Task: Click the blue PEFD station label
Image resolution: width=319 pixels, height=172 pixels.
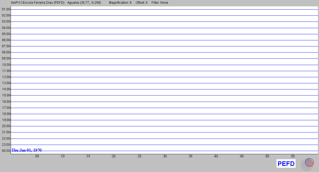Action: pos(286,164)
